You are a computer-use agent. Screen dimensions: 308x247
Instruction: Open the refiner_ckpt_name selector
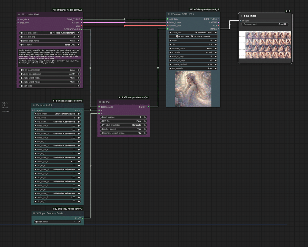click(x=50, y=41)
